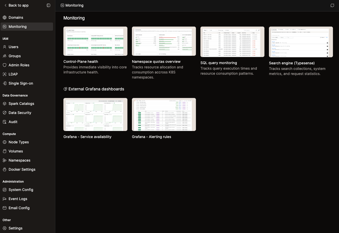Click the Spark Catalogs cube icon

[x=5, y=104]
